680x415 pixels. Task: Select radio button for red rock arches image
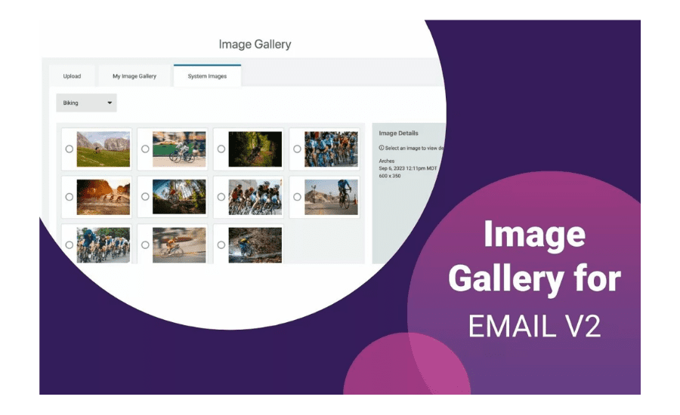pos(70,197)
